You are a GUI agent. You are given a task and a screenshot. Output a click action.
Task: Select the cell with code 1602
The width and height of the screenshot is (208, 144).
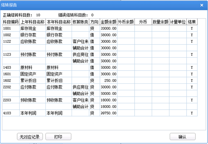tap(11, 81)
